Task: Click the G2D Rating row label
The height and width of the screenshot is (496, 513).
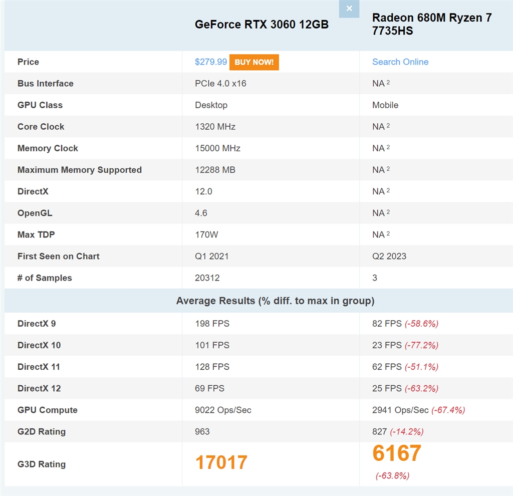Action: click(x=42, y=431)
